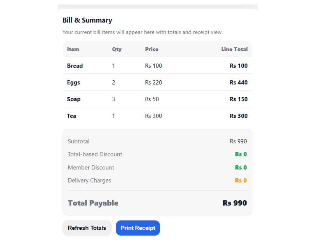Click the Delivery Charges orange value
This screenshot has height=245, width=327.
(x=241, y=180)
